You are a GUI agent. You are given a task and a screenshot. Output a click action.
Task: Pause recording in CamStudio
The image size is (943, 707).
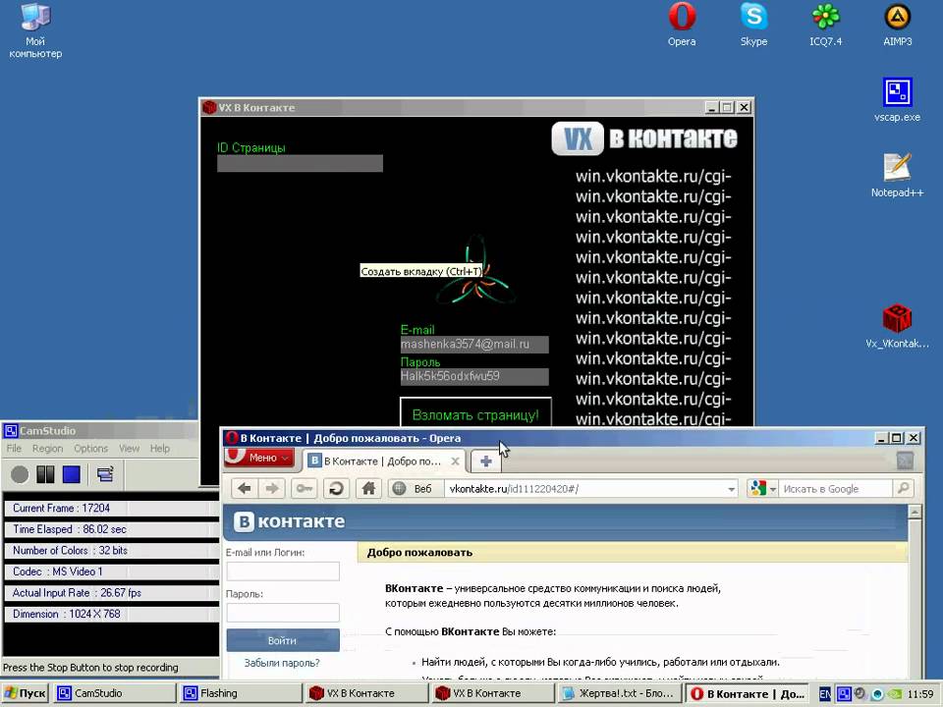[46, 474]
